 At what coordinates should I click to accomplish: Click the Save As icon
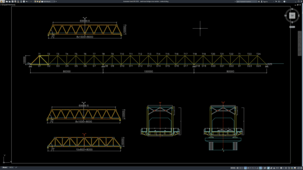click(15, 1)
